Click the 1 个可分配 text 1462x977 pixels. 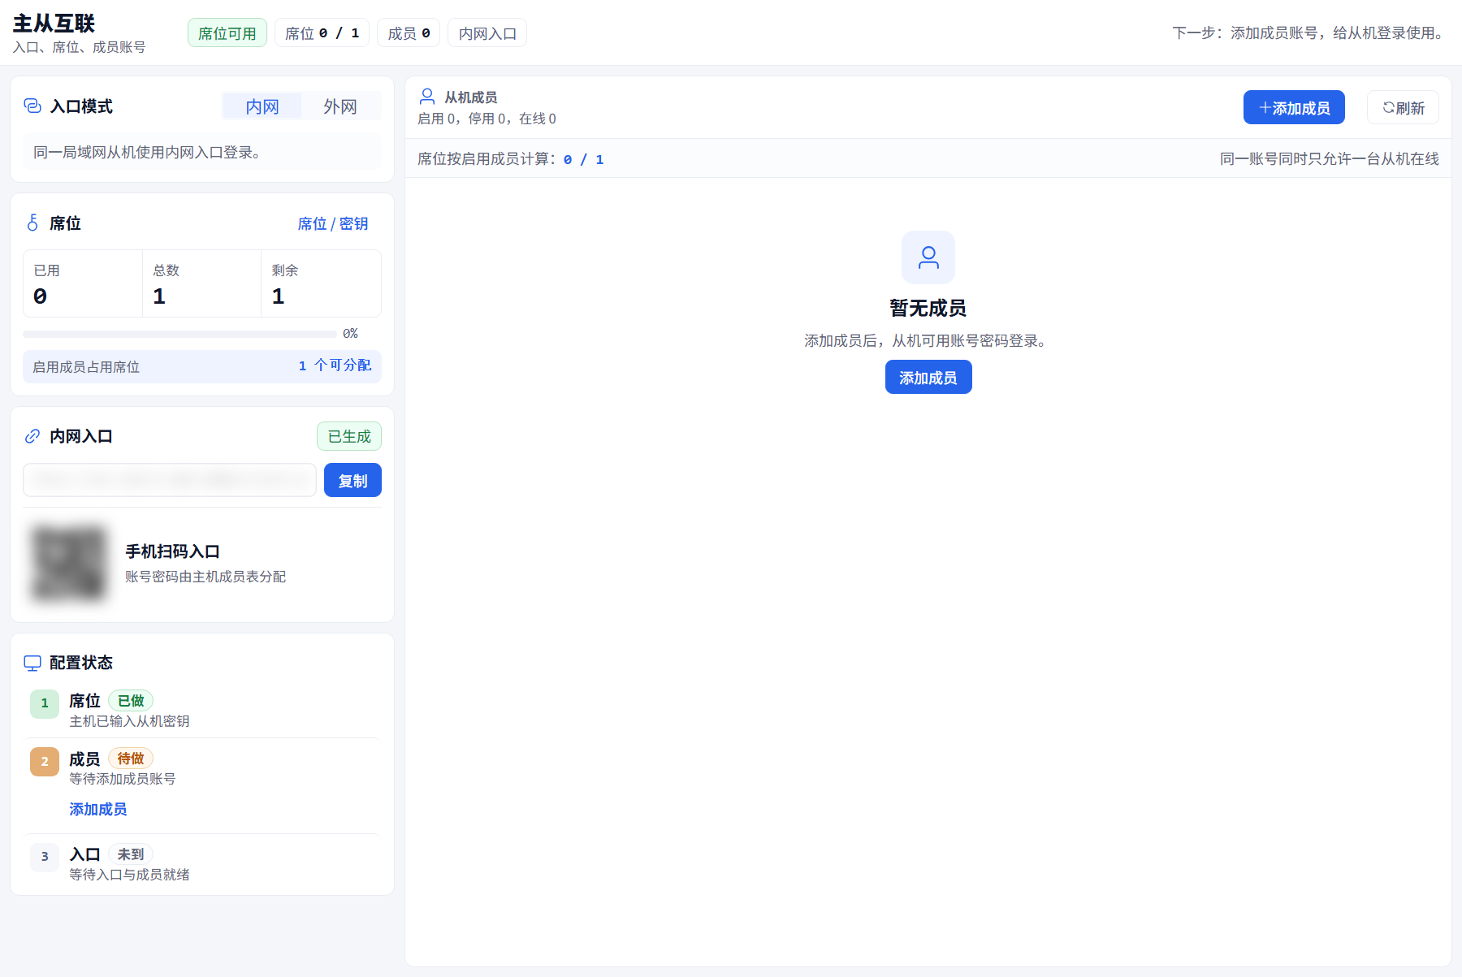click(335, 365)
